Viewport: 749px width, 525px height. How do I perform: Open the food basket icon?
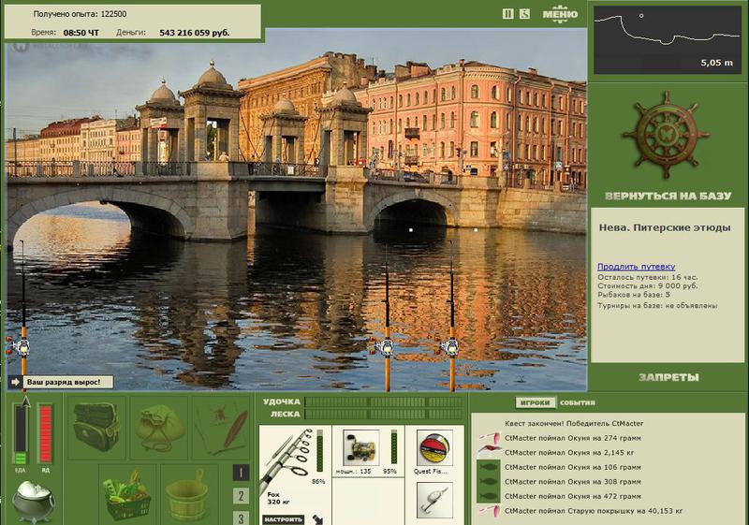(127, 494)
